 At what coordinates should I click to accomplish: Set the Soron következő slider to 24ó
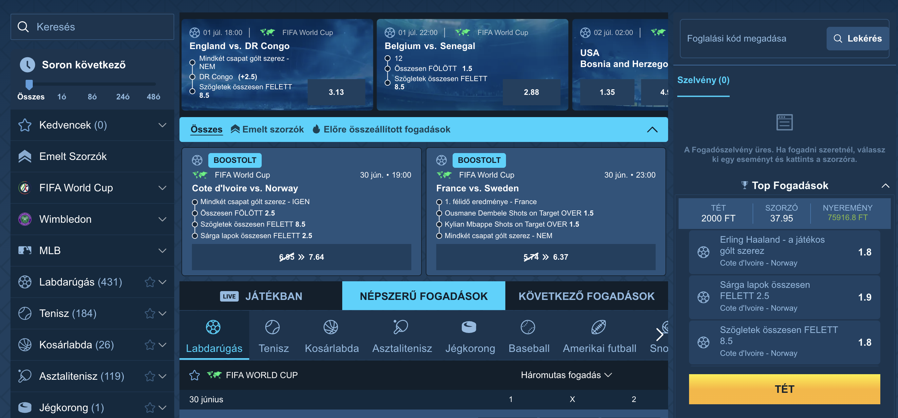(x=123, y=96)
